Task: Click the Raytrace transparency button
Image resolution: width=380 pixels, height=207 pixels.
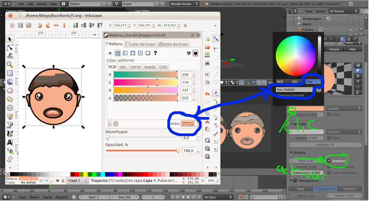Action: (x=350, y=189)
